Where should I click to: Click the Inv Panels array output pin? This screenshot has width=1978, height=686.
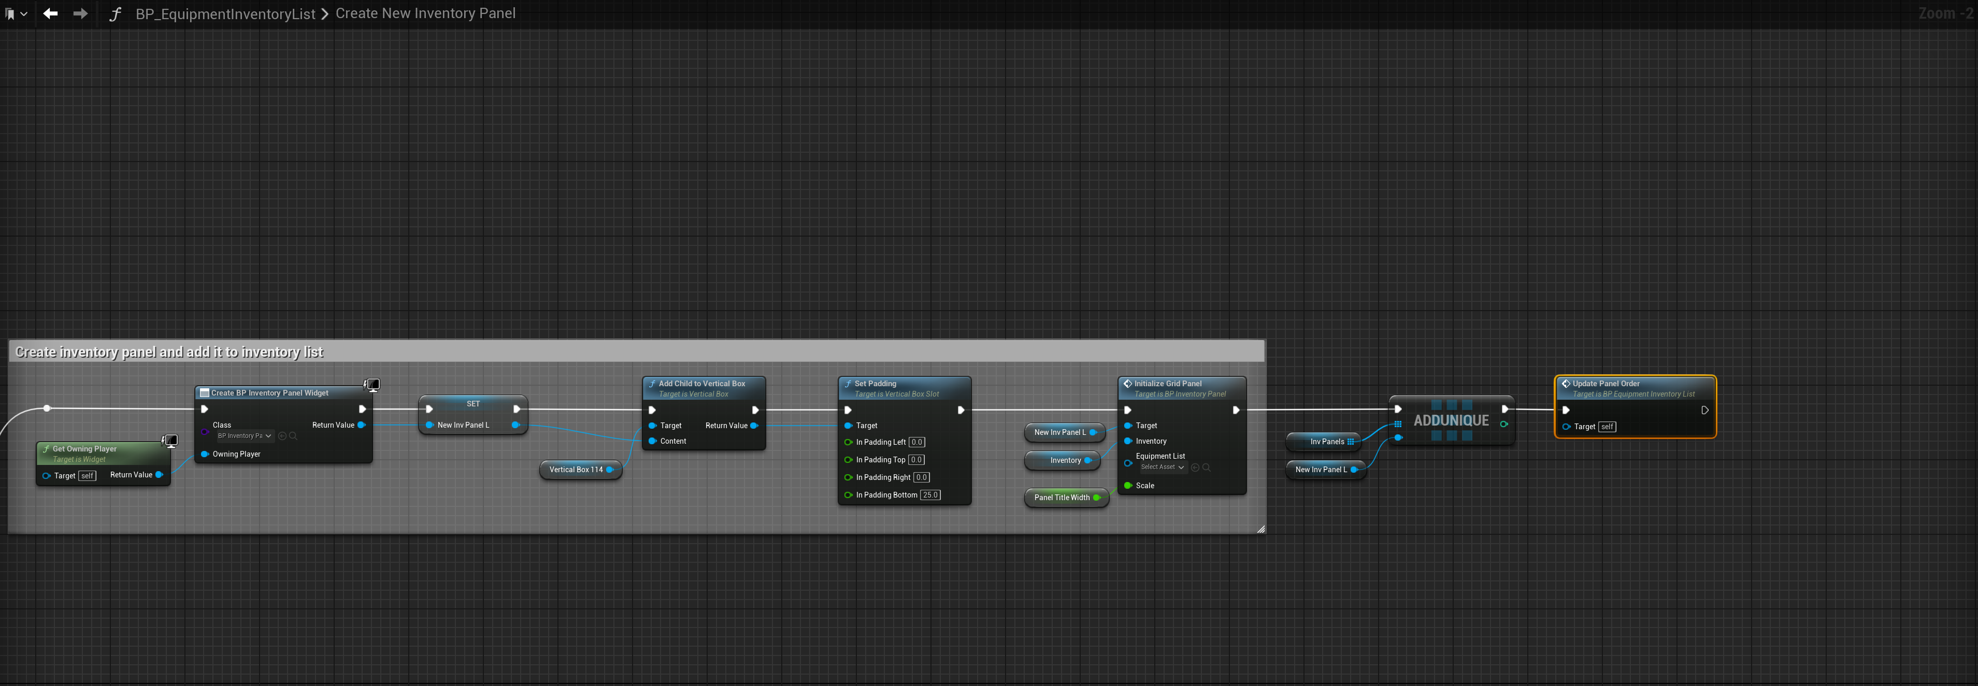tap(1351, 441)
